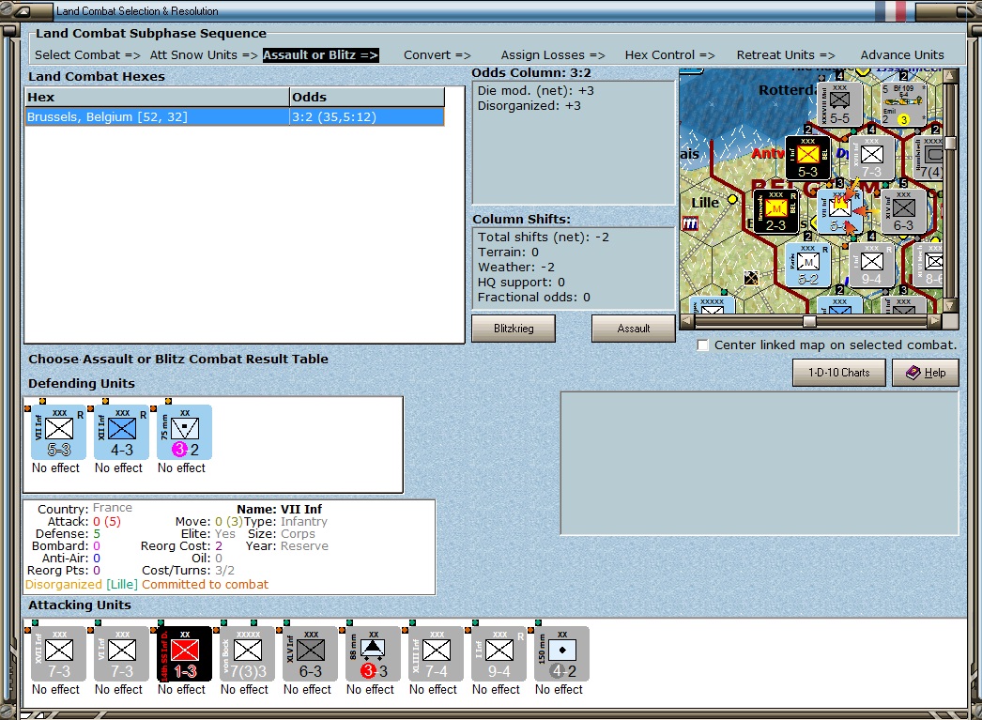Viewport: 982px width, 720px height.
Task: Click the Assault button
Action: coord(633,329)
